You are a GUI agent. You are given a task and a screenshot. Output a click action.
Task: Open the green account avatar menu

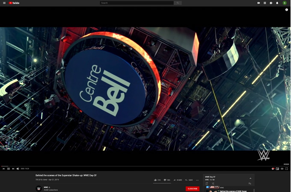click(x=285, y=3)
